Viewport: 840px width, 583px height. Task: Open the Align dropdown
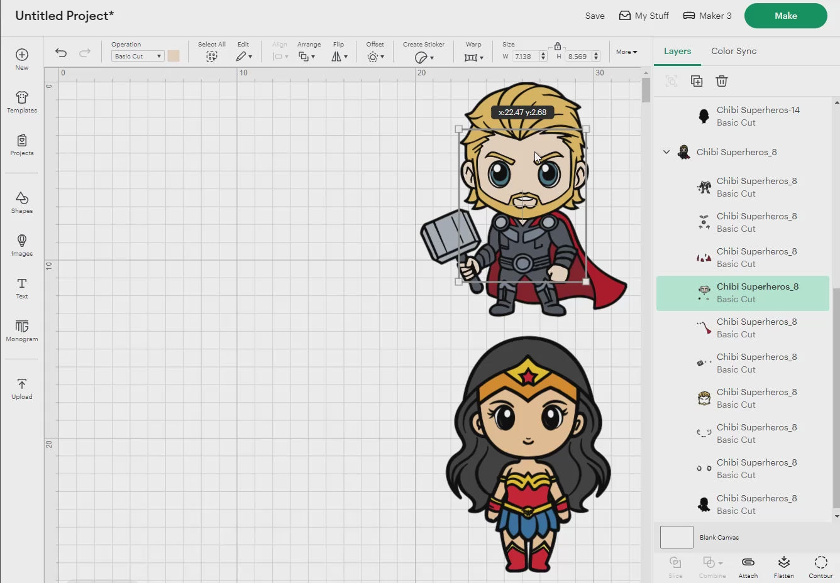tap(280, 57)
